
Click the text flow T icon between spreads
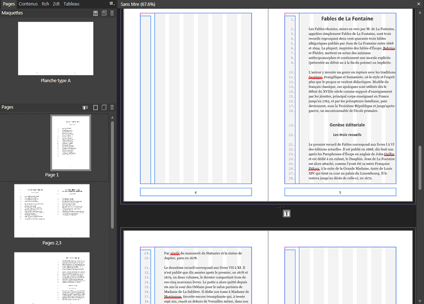click(x=287, y=213)
